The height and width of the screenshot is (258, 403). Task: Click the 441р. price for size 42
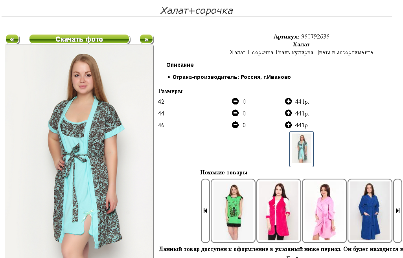coord(302,102)
